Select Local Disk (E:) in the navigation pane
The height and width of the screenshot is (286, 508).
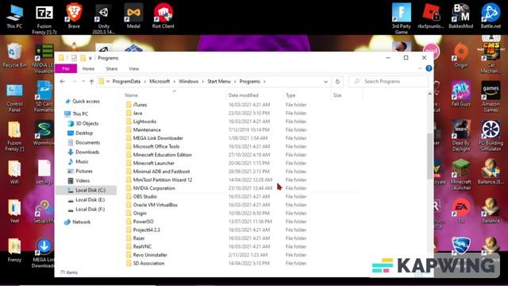click(x=90, y=199)
